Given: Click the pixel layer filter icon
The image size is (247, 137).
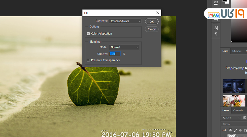Looking at the screenshot, I should point(245,118).
